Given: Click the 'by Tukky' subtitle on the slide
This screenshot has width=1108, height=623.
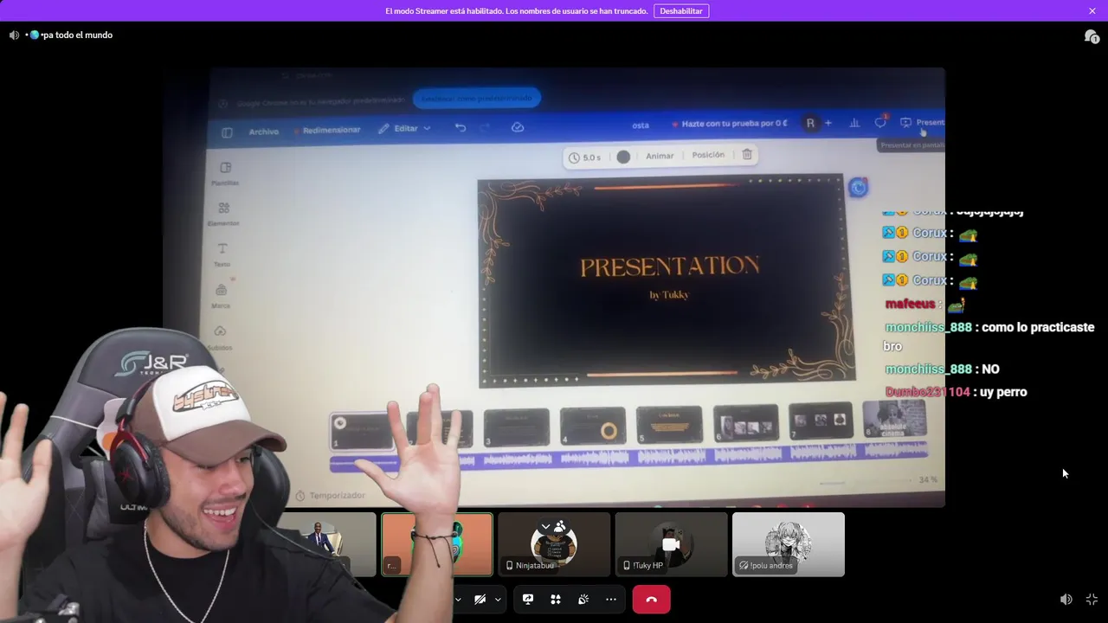Looking at the screenshot, I should pos(669,295).
